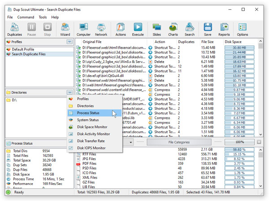269x201 pixels.
Task: Close the categories pane with X button
Action: pos(259,142)
